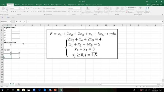
Task: Click the Format Painter brush icon
Action: click(x=7, y=12)
